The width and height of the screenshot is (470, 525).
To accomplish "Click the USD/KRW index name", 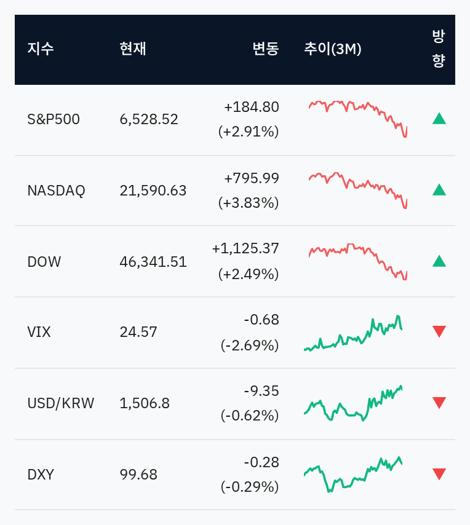I will point(61,403).
